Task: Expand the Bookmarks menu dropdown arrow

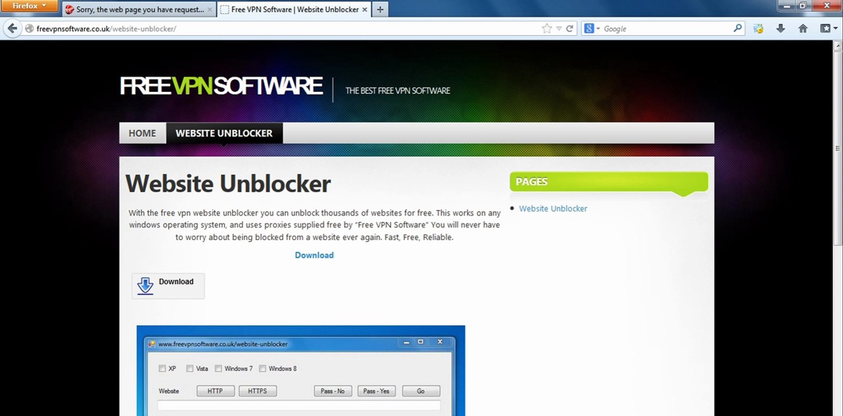Action: (835, 28)
